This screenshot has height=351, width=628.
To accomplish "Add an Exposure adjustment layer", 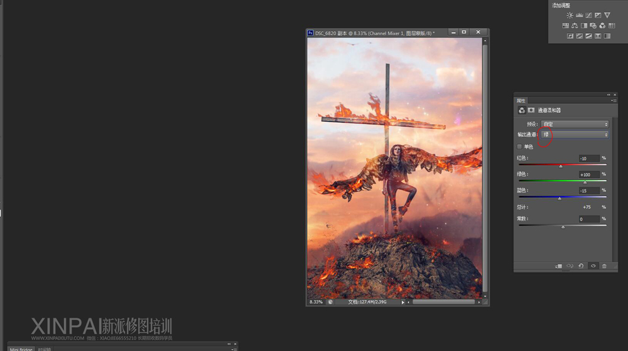I will click(598, 15).
